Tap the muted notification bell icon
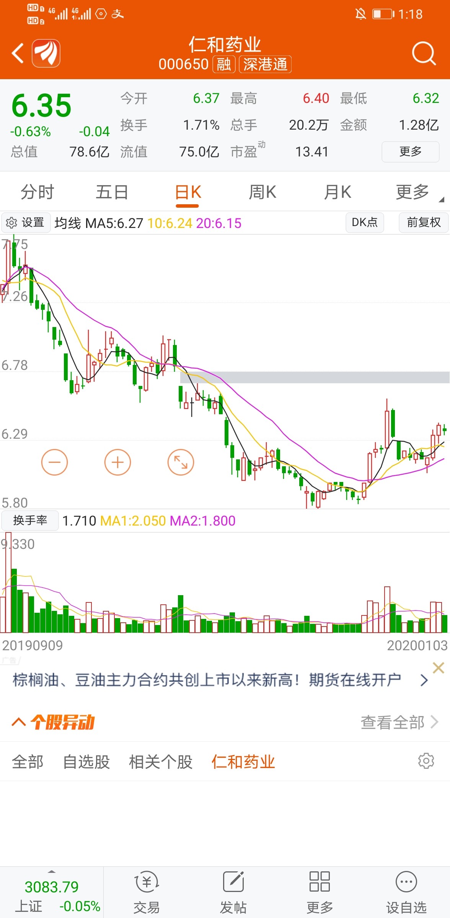Image resolution: width=450 pixels, height=918 pixels. tap(360, 14)
